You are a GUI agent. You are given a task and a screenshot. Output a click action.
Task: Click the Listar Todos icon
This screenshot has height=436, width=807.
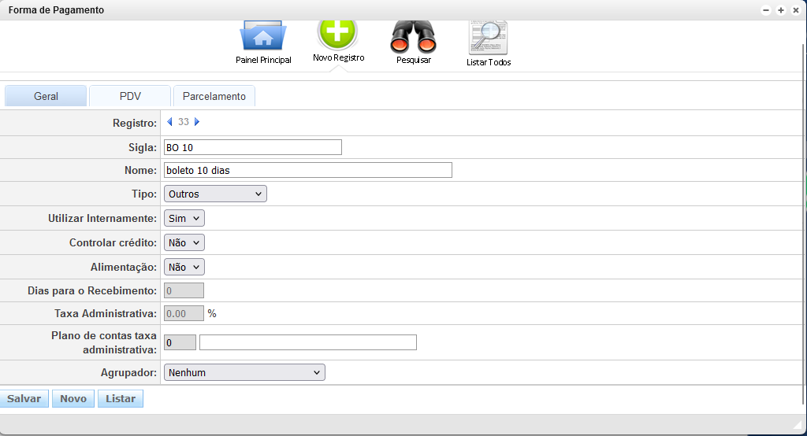coord(488,38)
